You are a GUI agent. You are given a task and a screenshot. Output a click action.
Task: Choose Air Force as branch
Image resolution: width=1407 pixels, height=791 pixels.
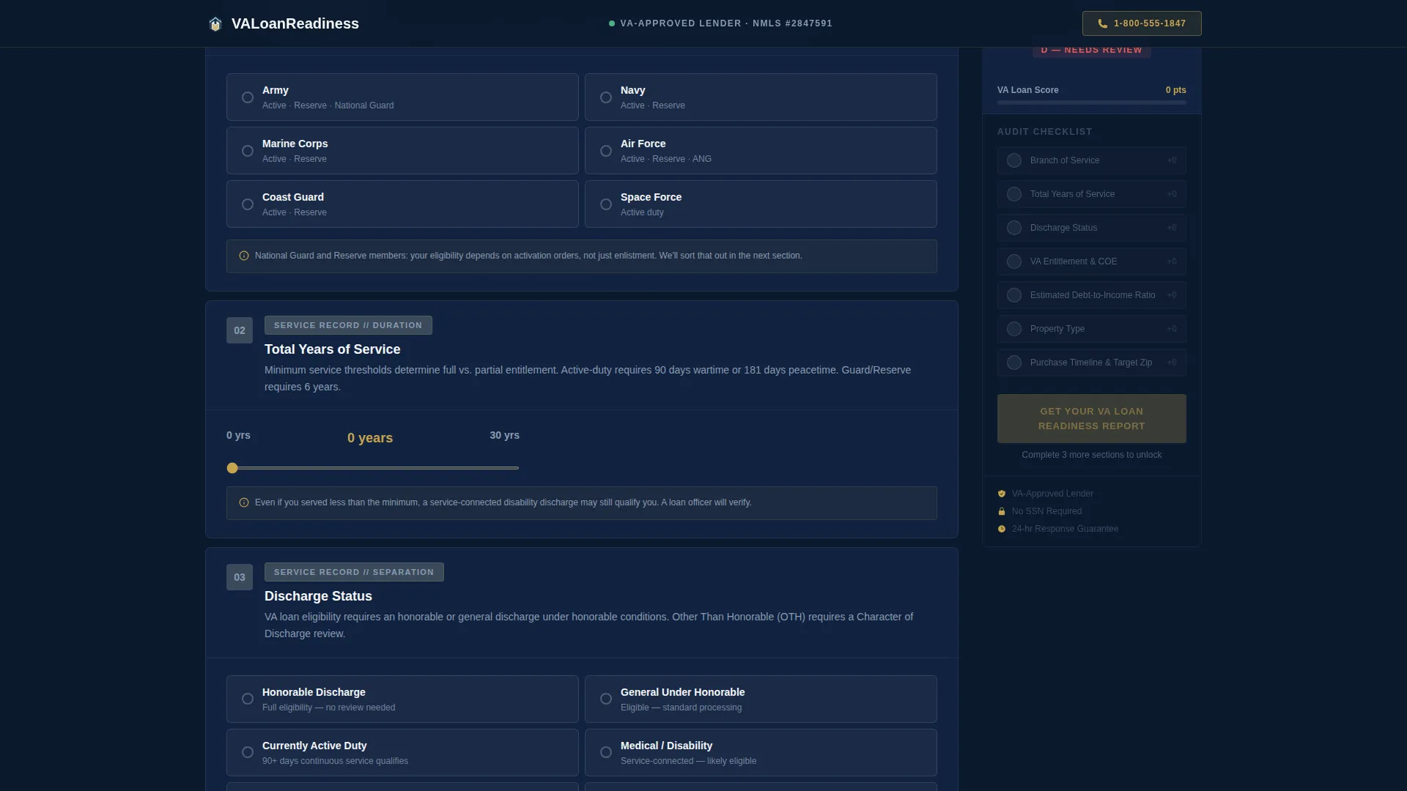pos(761,151)
